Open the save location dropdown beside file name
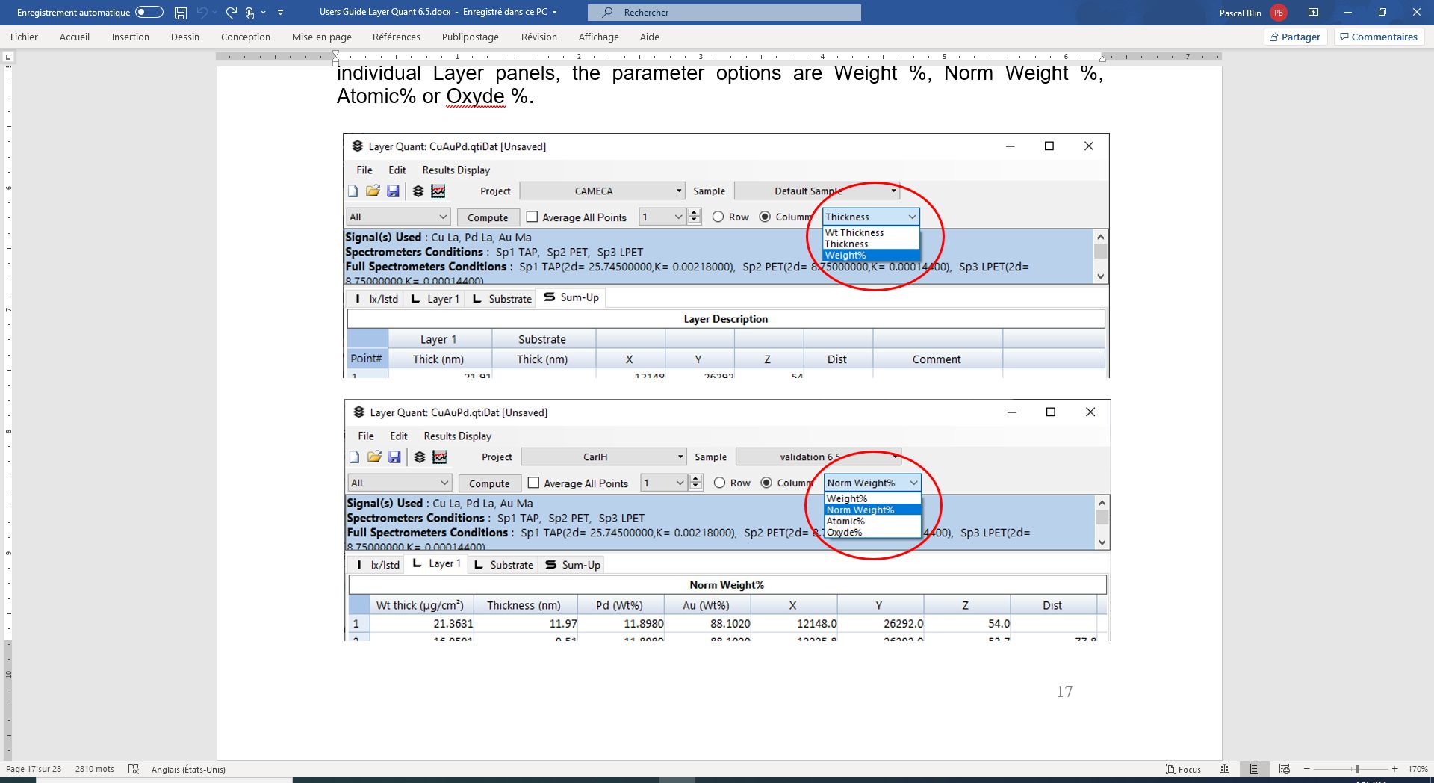Screen dimensions: 1434x783 tap(554, 13)
